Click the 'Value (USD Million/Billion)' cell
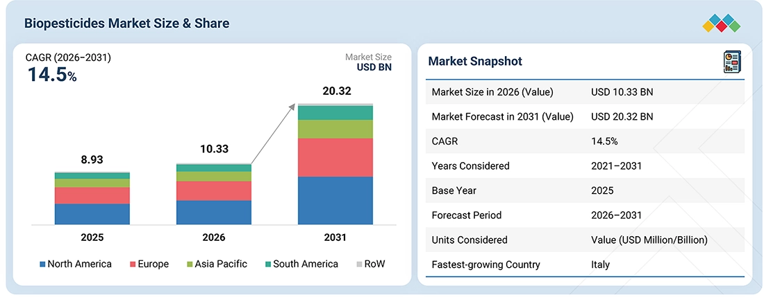The width and height of the screenshot is (764, 297). pos(649,240)
